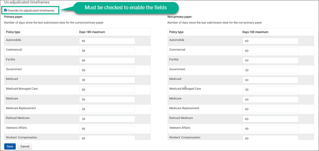319x151 pixels.
Task: Focus Non-primary payer Railroad Medicare days input
Action: click(270, 119)
